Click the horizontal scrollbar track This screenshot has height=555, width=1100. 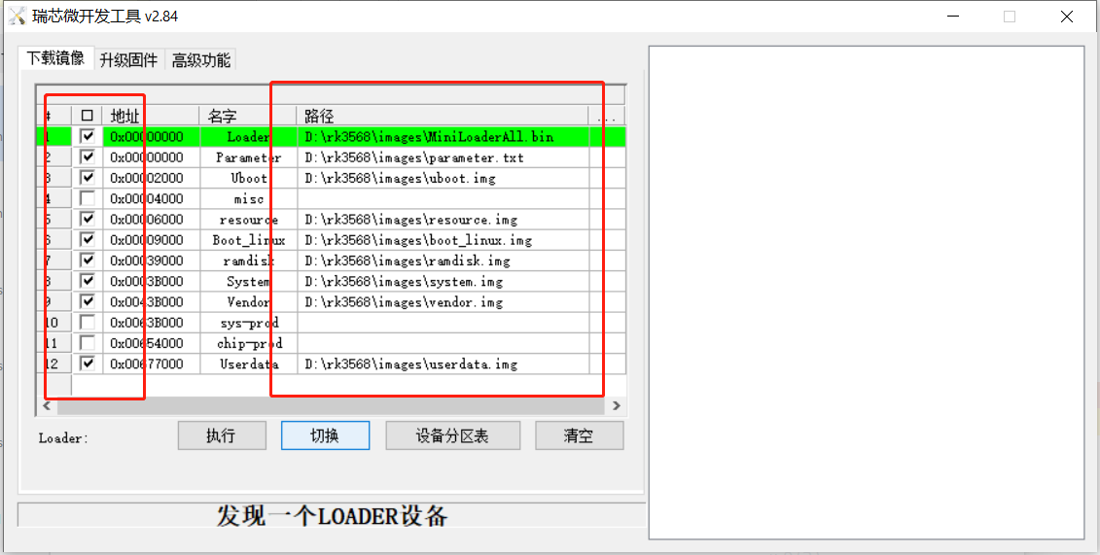coord(330,405)
